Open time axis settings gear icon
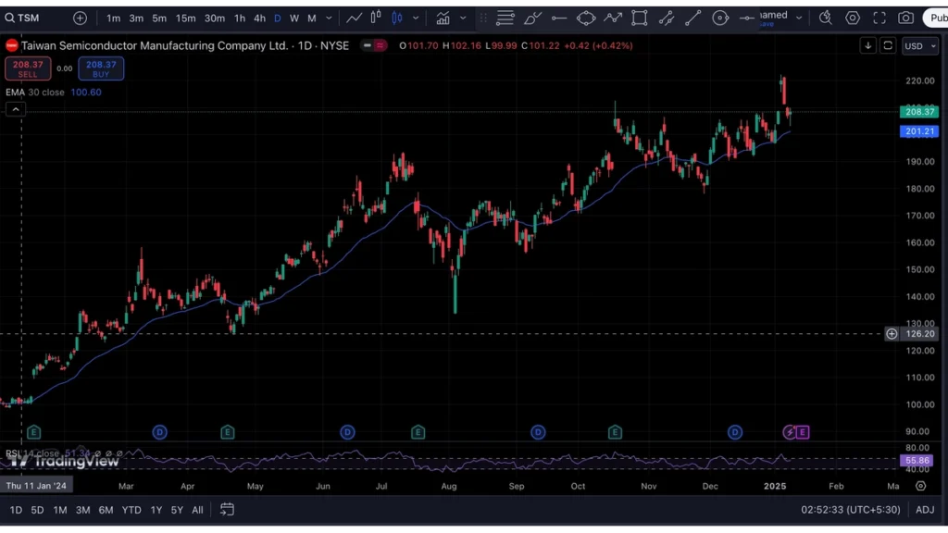The width and height of the screenshot is (948, 533). (921, 486)
